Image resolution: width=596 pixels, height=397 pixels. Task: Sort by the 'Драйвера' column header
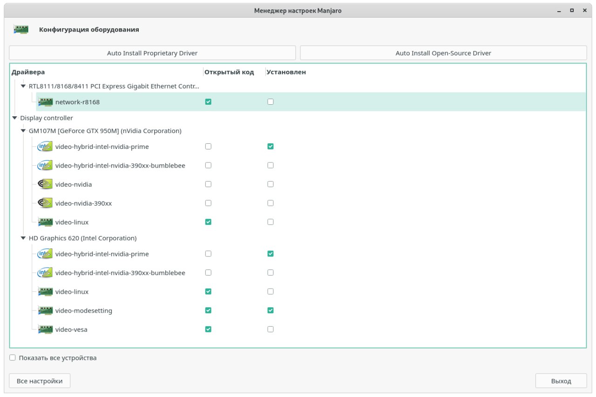click(x=28, y=72)
